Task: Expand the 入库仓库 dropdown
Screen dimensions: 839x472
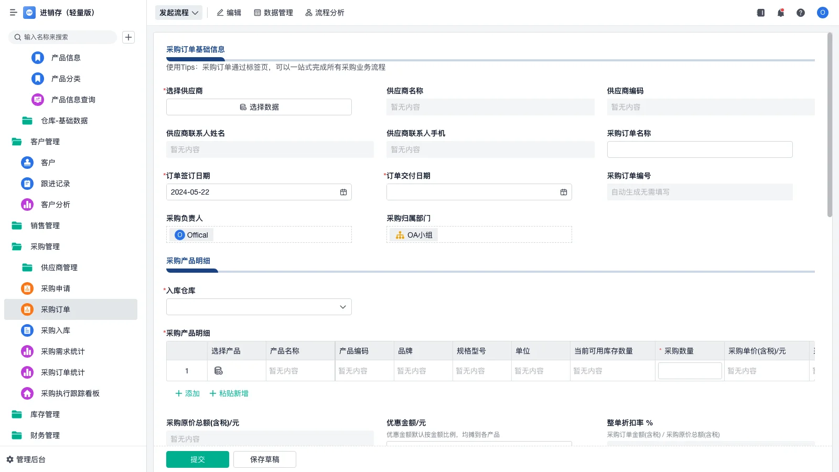Action: pyautogui.click(x=341, y=306)
